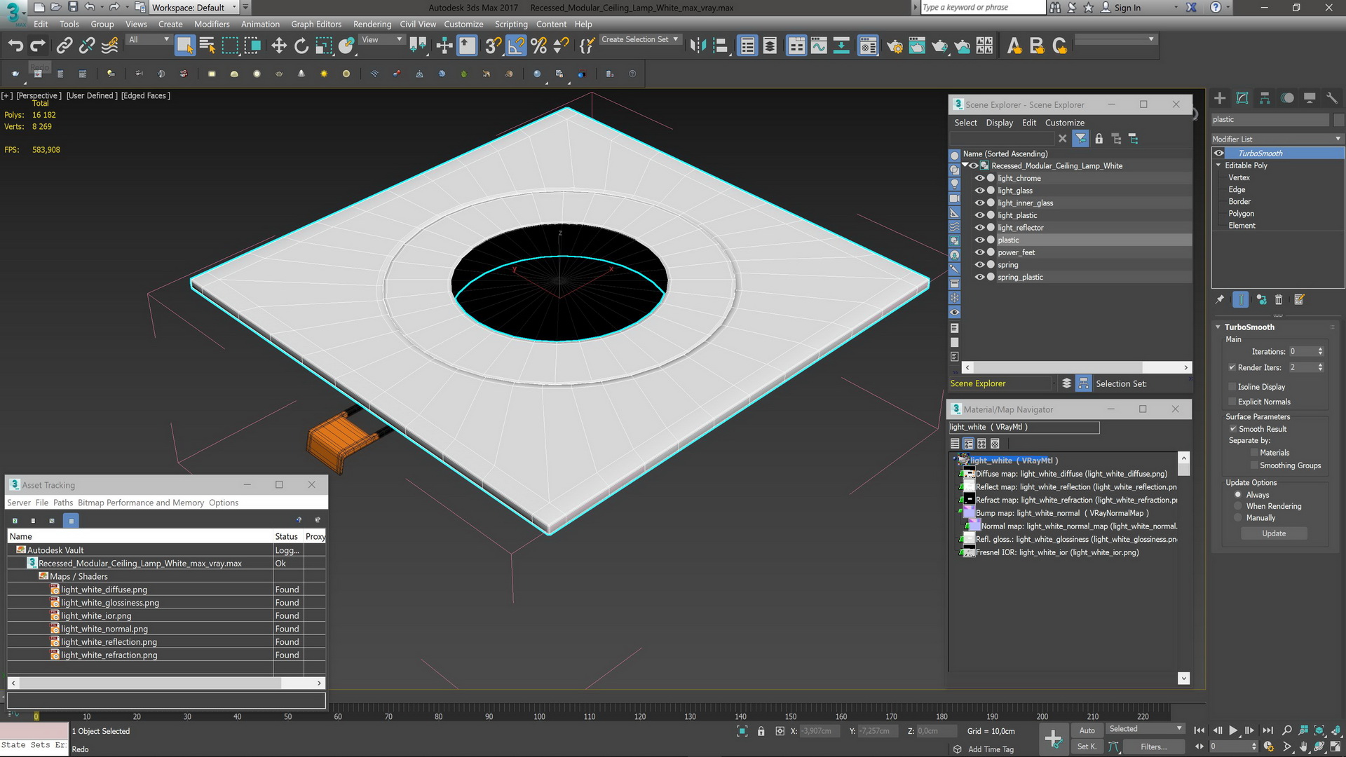The image size is (1346, 757).
Task: Click the Selection Lock Toggle padlock
Action: pyautogui.click(x=761, y=731)
